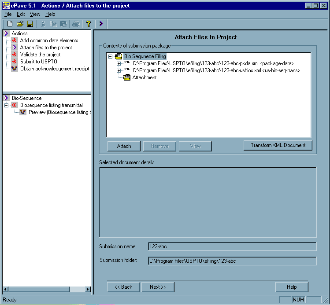330x305 pixels.
Task: Select the 123-abc-pkda.xml path text
Action: click(x=213, y=63)
